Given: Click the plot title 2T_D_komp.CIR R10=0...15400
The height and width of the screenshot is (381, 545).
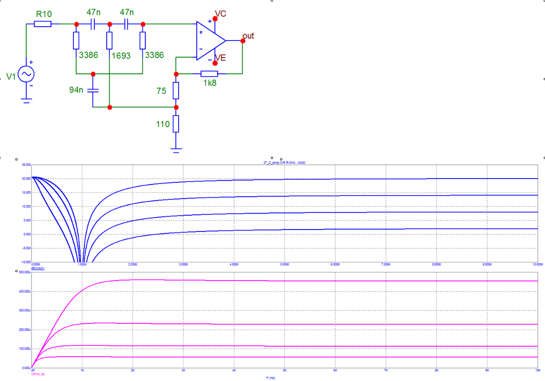Looking at the screenshot, I should [x=284, y=162].
